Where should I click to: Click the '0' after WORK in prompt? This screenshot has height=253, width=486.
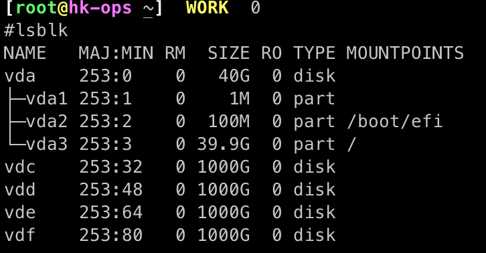click(256, 7)
